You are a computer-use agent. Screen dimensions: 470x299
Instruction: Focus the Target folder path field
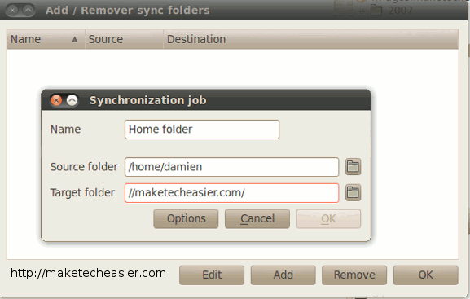click(231, 193)
